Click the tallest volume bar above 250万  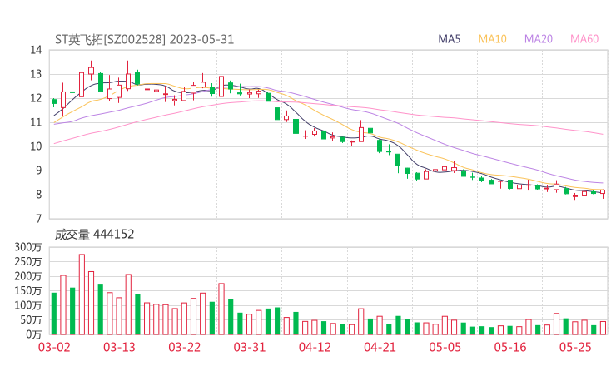82,294
